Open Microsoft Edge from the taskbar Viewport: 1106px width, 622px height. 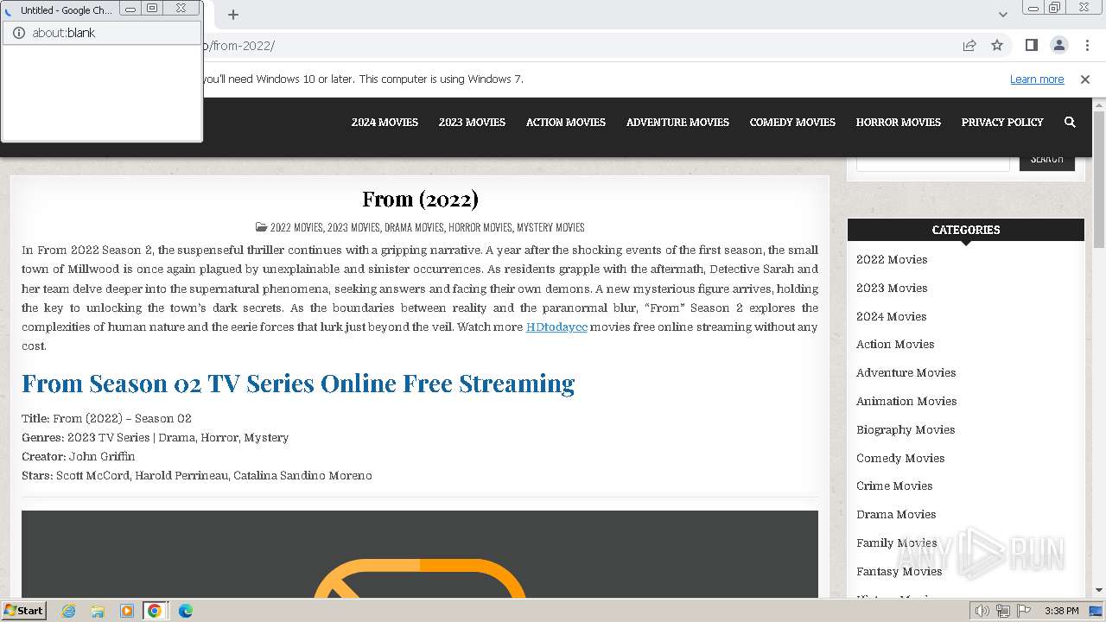(x=185, y=611)
